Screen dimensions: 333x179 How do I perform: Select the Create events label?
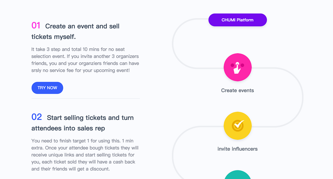click(x=237, y=90)
